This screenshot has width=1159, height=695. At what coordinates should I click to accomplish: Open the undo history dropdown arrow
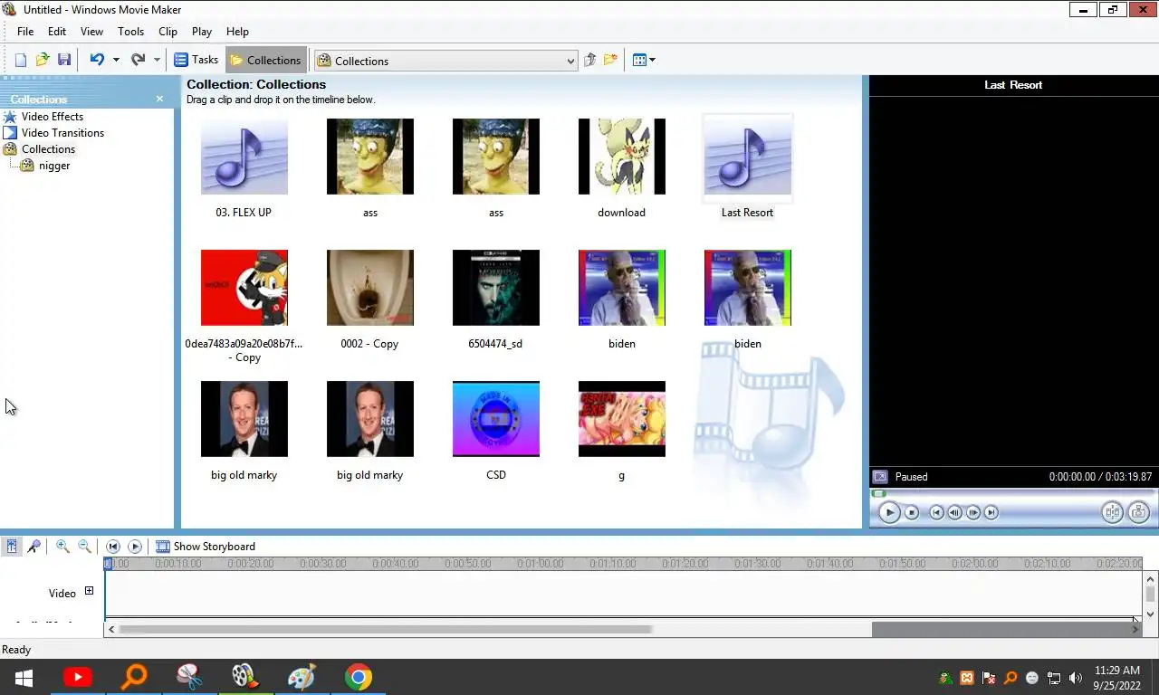(116, 60)
